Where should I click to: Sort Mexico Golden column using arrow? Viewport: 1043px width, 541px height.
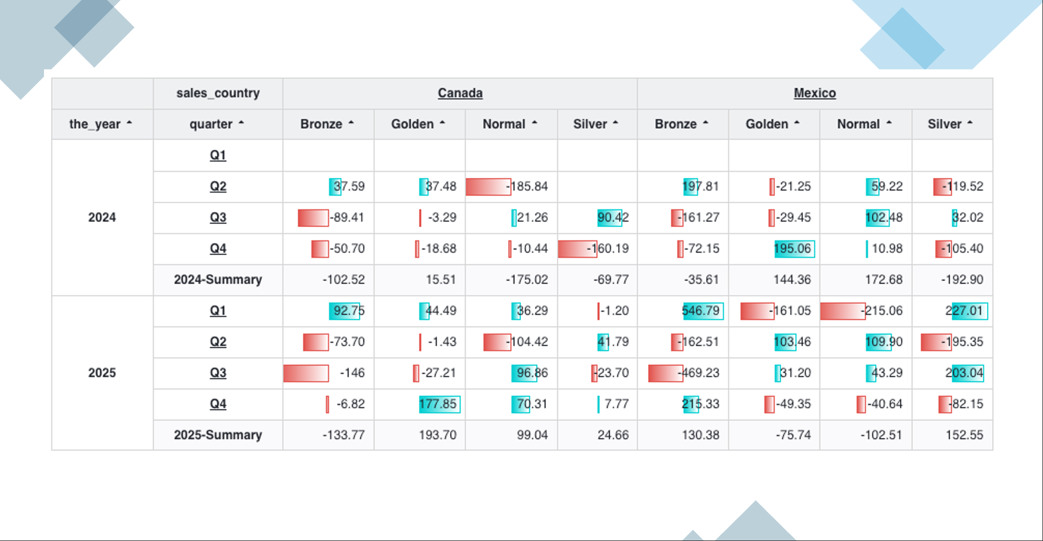tap(797, 123)
